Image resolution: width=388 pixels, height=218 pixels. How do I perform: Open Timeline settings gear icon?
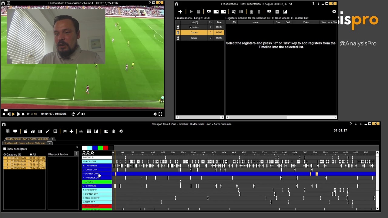121,131
